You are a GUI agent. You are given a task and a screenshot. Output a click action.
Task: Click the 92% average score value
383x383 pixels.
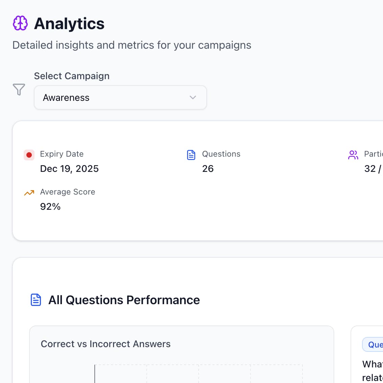pyautogui.click(x=50, y=206)
